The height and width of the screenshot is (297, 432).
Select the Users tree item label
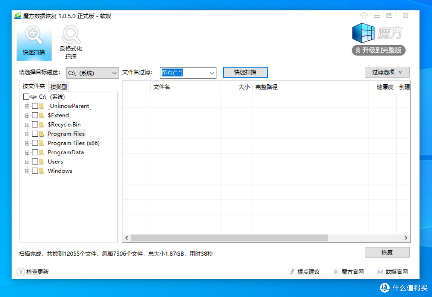(55, 161)
